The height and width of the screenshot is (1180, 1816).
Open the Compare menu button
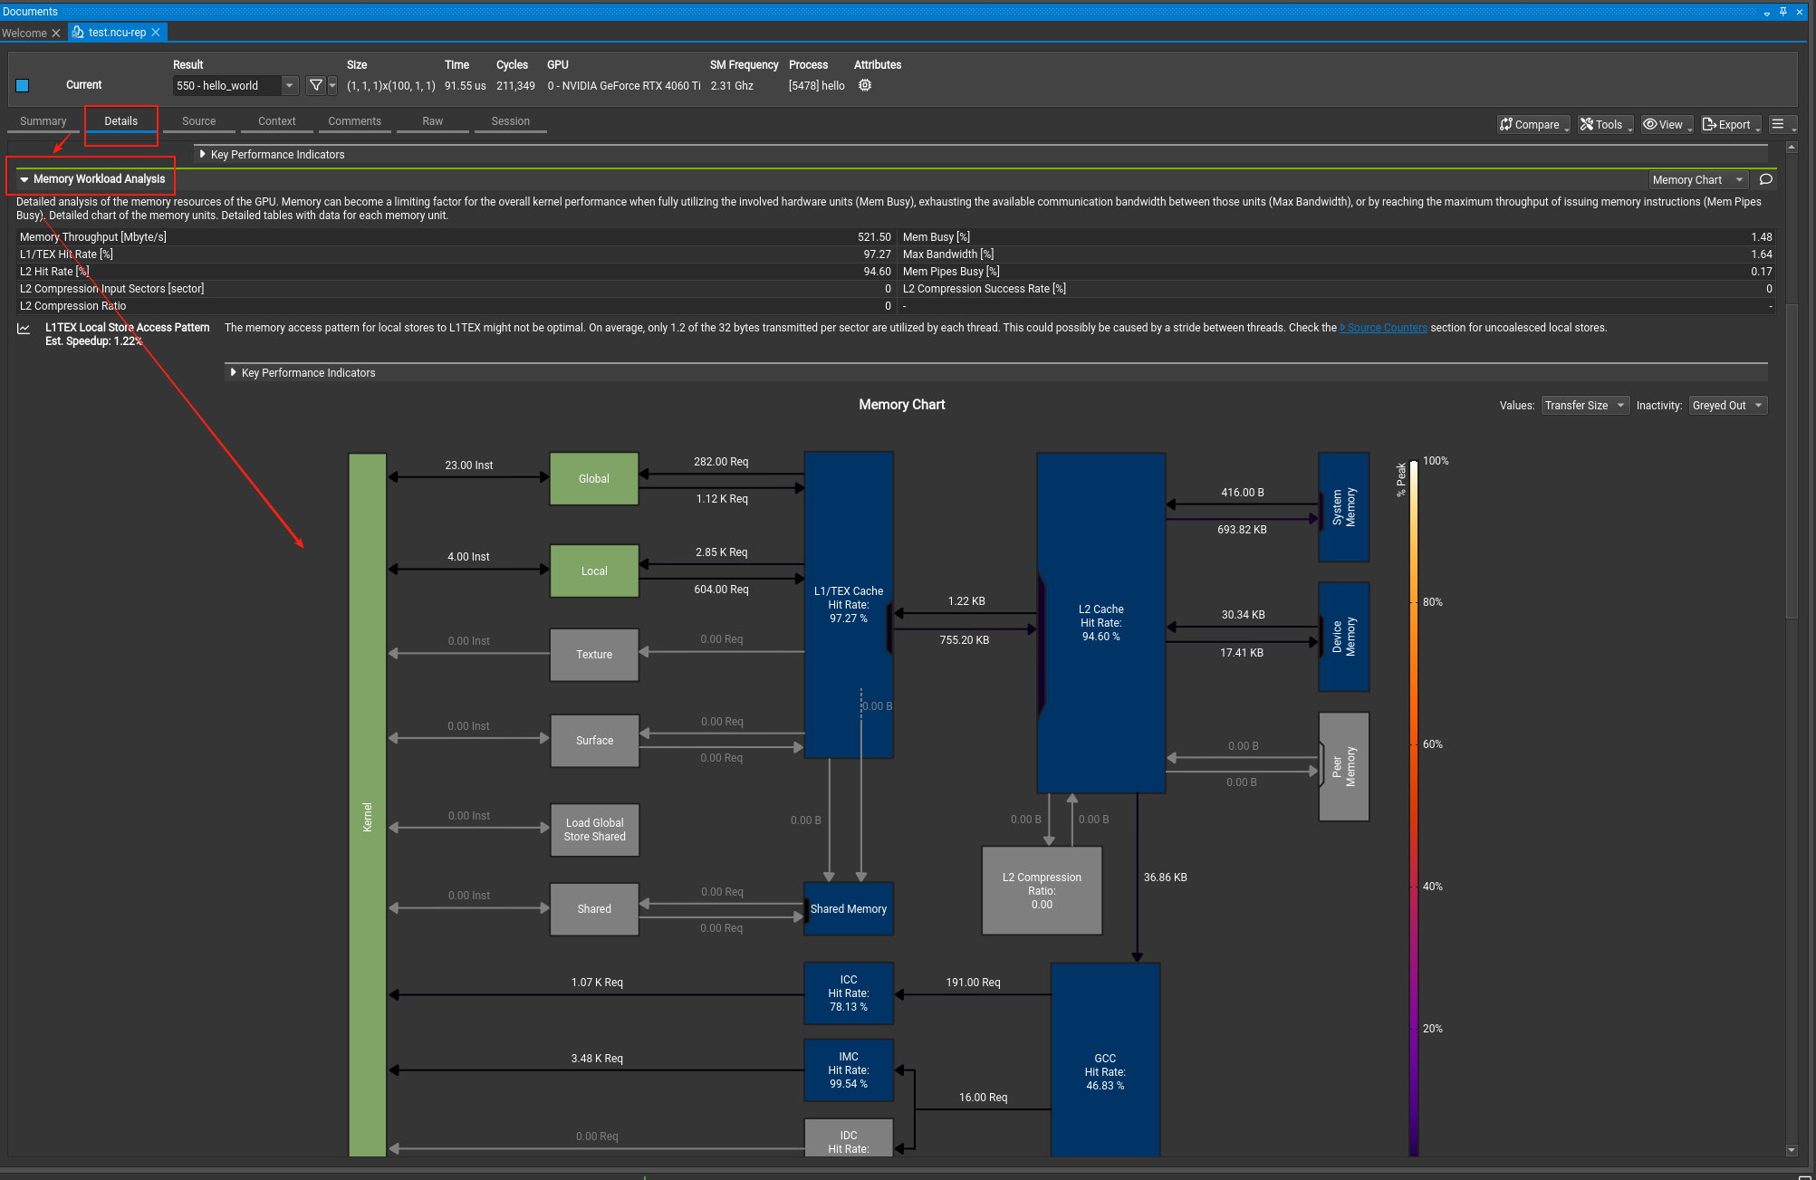pos(1533,125)
